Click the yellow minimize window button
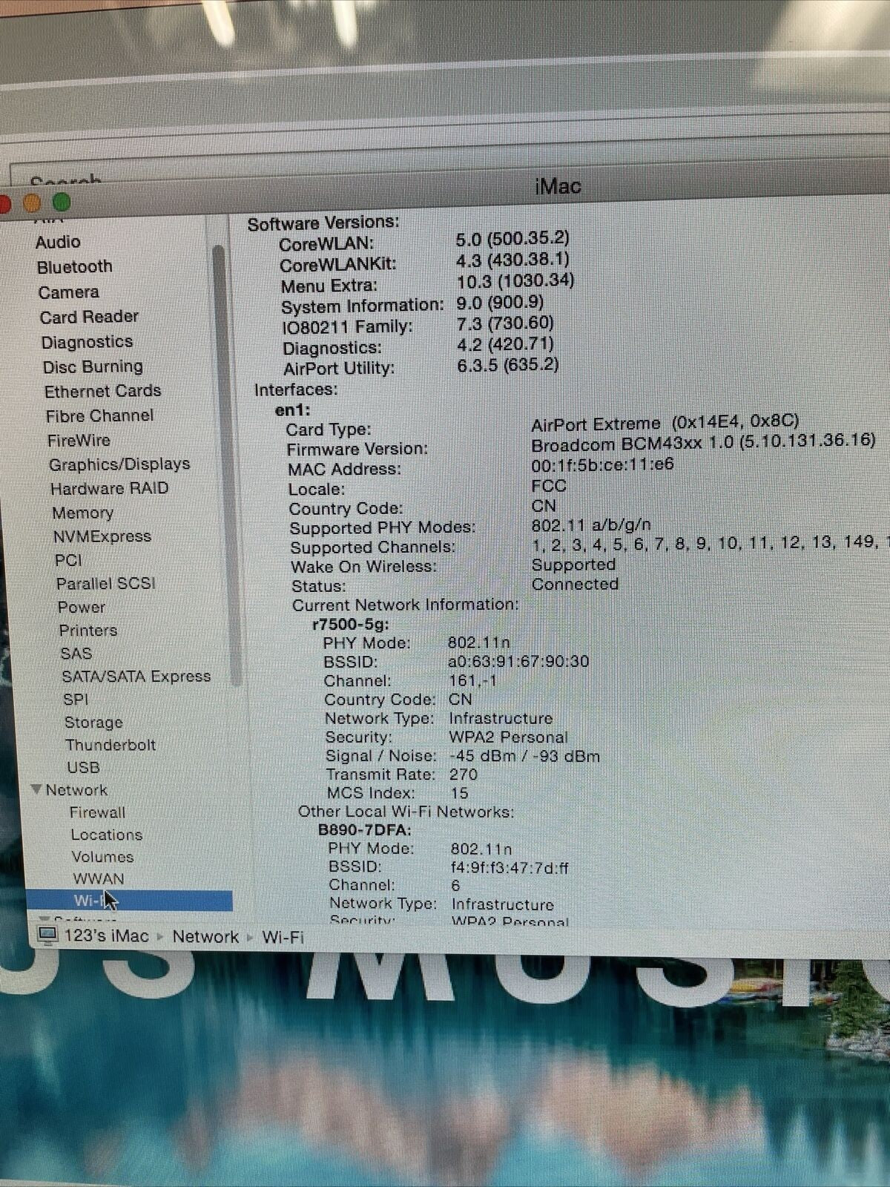This screenshot has height=1187, width=890. 32,202
